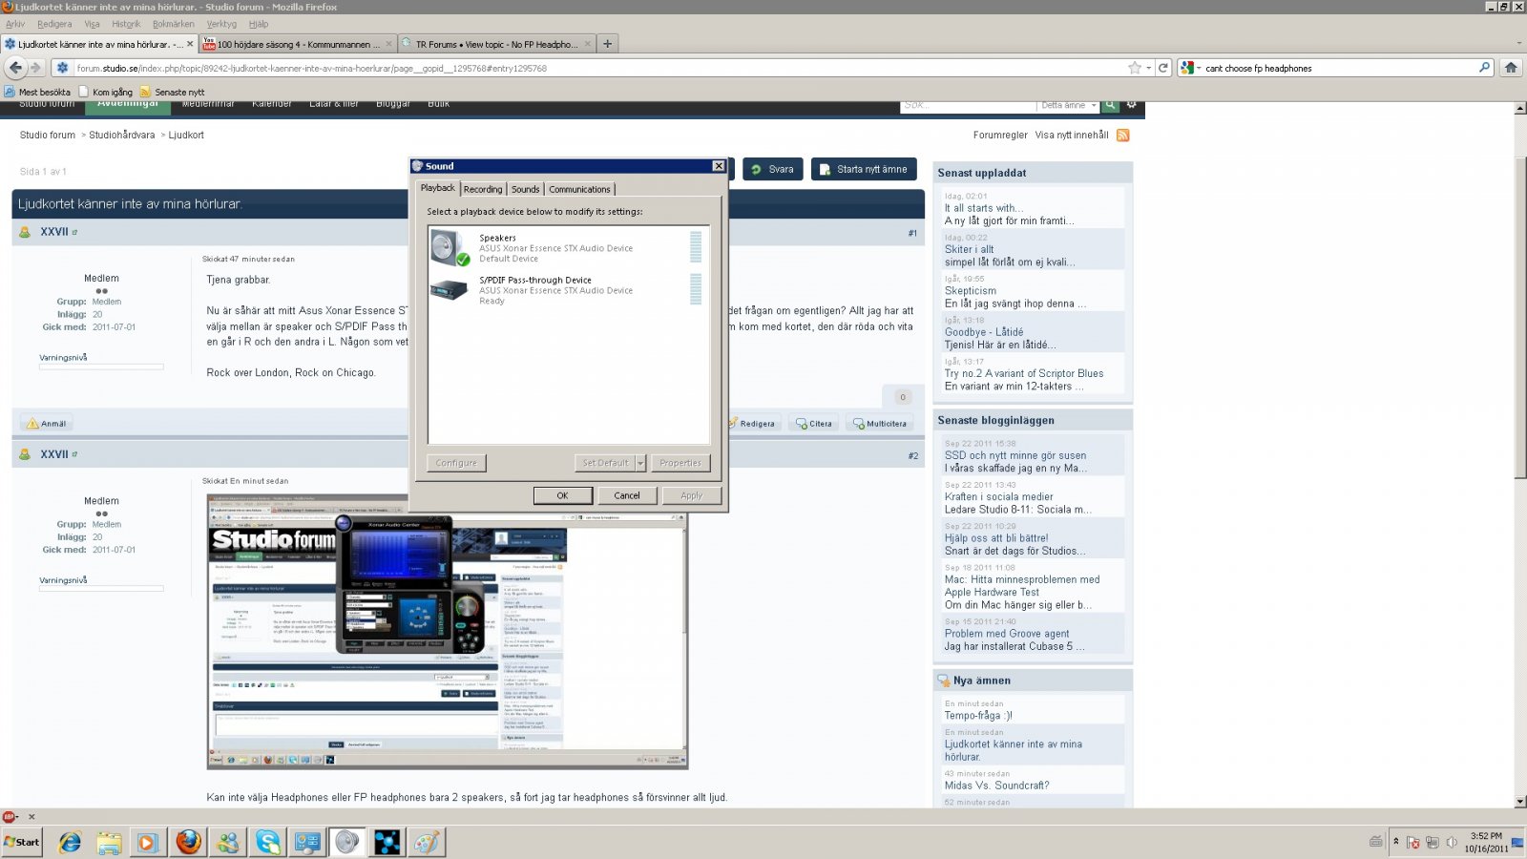Launch Windows Media Player from taskbar

point(147,842)
